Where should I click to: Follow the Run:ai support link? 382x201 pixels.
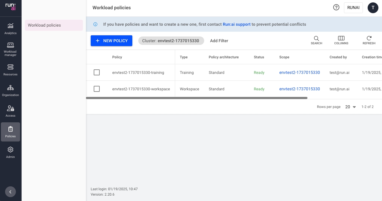pos(237,24)
